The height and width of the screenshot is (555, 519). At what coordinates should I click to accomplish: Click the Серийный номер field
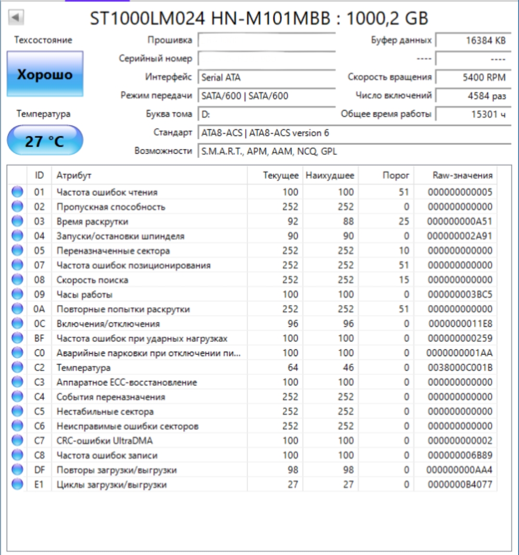click(266, 59)
